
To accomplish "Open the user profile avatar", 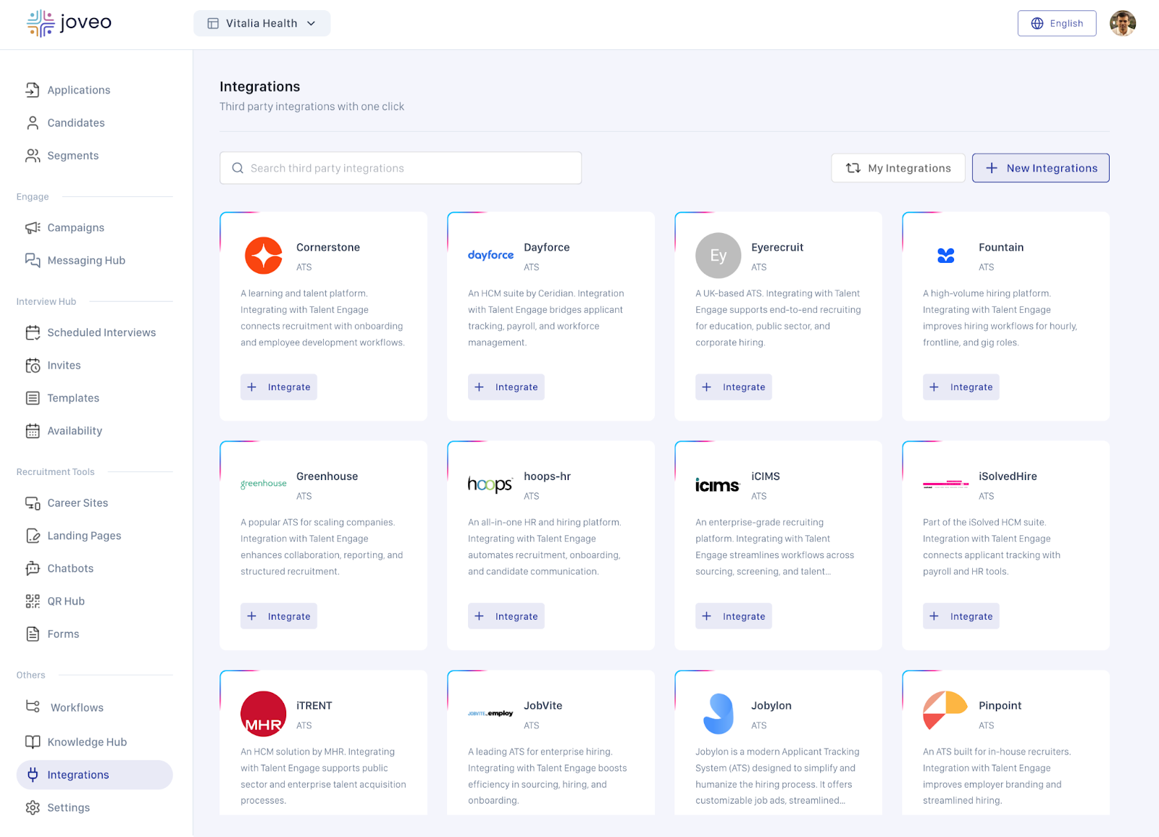I will pyautogui.click(x=1122, y=23).
